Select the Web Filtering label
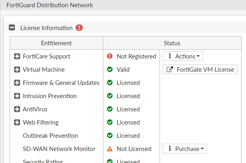This screenshot has height=163, width=246. tap(41, 123)
